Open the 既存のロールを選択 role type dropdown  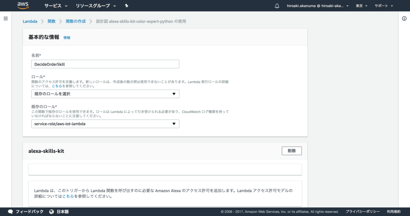[105, 94]
